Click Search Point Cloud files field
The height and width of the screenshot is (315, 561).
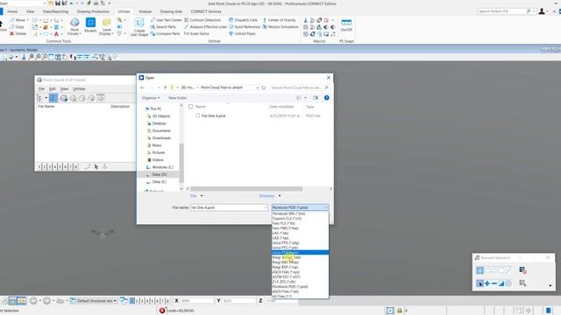pos(299,87)
